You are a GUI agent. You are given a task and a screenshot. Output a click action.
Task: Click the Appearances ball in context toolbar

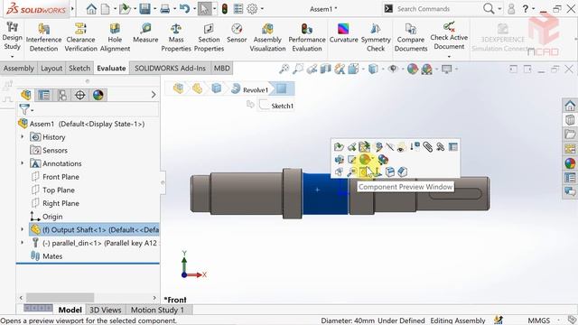(365, 160)
